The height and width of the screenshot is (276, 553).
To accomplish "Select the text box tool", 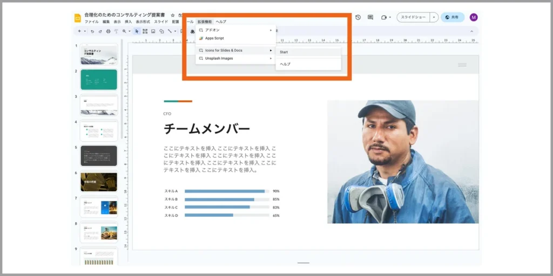I will tap(145, 31).
